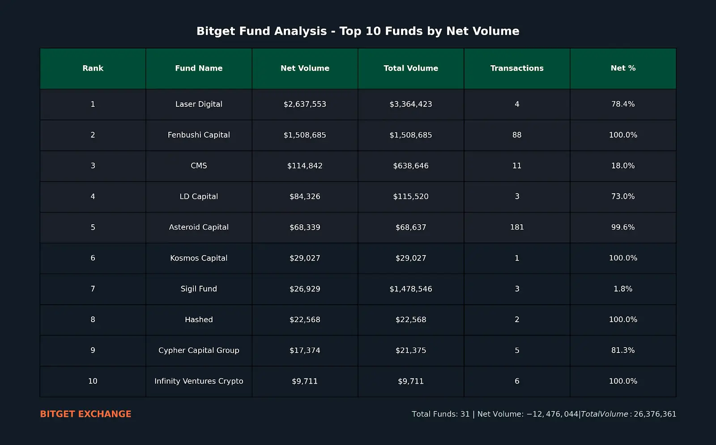Select Asteroid Capital in the table
Screen dimensions: 716x445
click(199, 227)
